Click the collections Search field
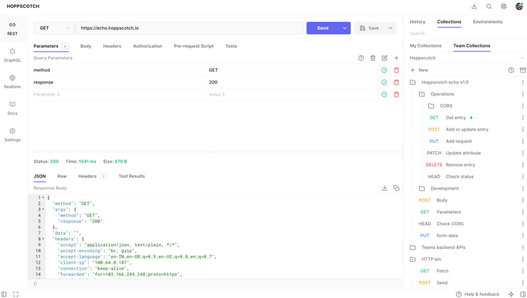This screenshot has width=527, height=298. point(465,34)
